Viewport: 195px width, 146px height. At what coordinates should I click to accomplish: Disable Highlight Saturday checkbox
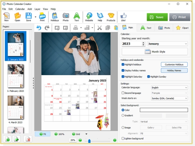click(x=123, y=77)
